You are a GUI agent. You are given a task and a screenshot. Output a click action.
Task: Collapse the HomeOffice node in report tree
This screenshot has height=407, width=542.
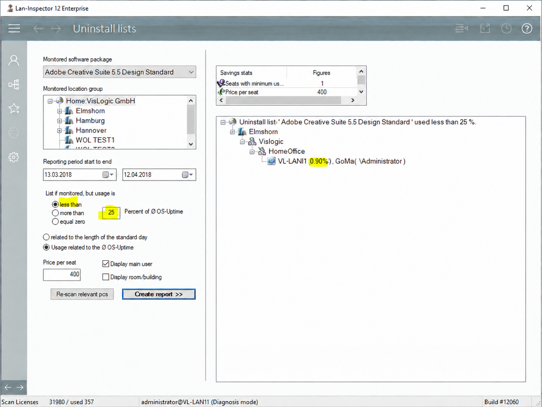252,151
